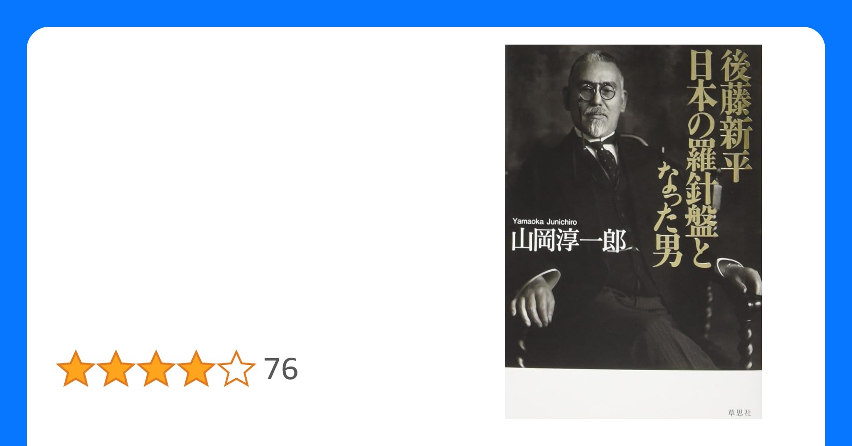Open the 76 ratings count
Image resolution: width=852 pixels, height=446 pixels.
click(281, 369)
